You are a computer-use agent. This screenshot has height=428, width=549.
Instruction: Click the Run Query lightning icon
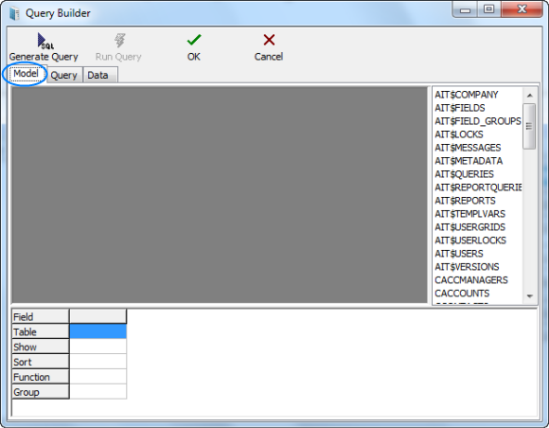120,41
